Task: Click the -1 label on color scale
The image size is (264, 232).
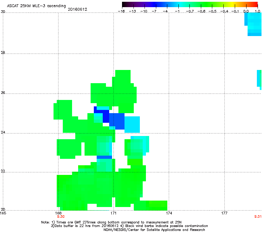Action: 177,11
